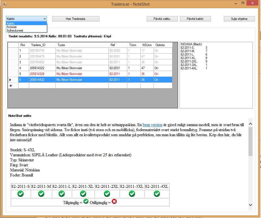The width and height of the screenshot is (261, 218).
Task: Select cell with Tradera ID 205764716
Action: pyautogui.click(x=42, y=51)
